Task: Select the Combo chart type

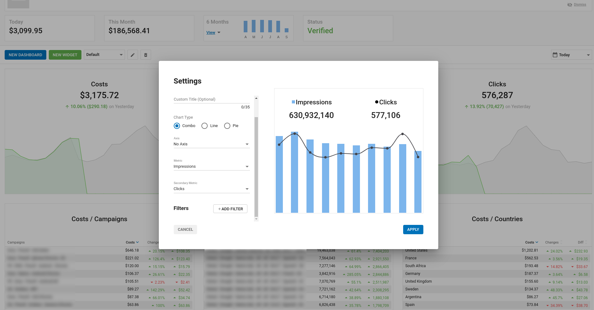Action: coord(177,126)
